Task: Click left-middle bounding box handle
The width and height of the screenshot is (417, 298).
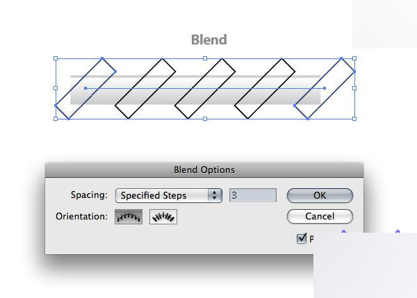Action: (x=56, y=88)
